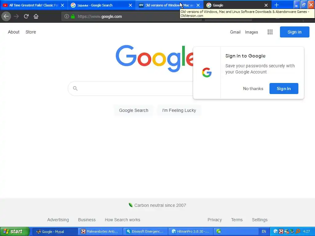The image size is (315, 236).
Task: Dismiss the popup with No thanks
Action: pos(253,88)
